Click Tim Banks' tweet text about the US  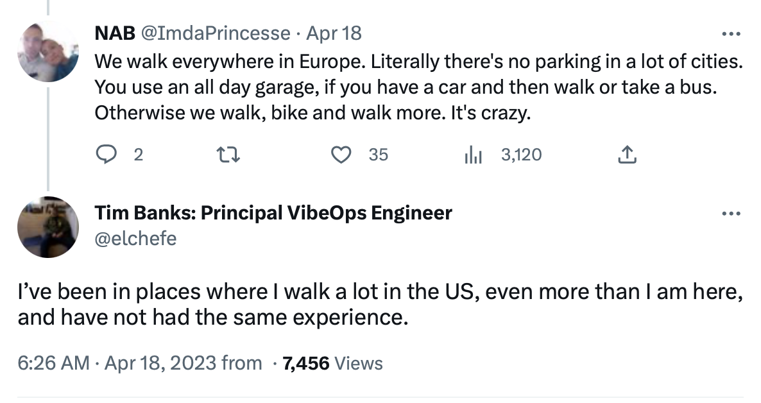point(380,305)
